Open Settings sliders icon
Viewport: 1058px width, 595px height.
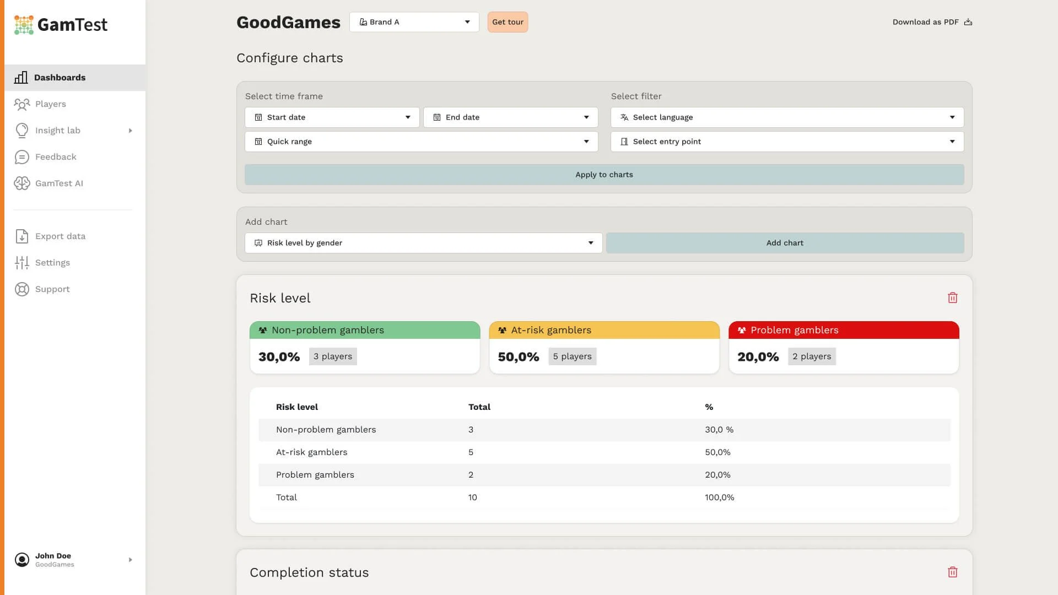(x=22, y=263)
